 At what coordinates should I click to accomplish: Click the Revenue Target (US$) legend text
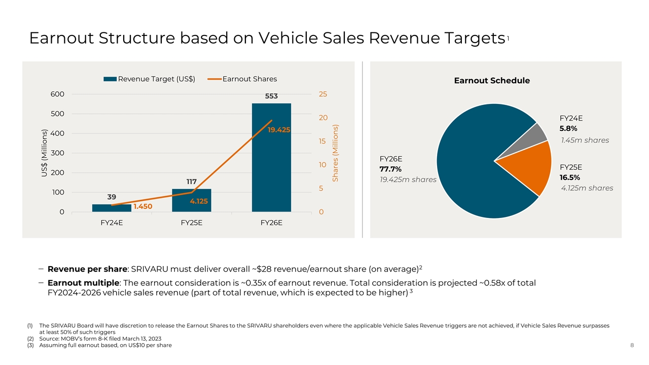tap(157, 79)
